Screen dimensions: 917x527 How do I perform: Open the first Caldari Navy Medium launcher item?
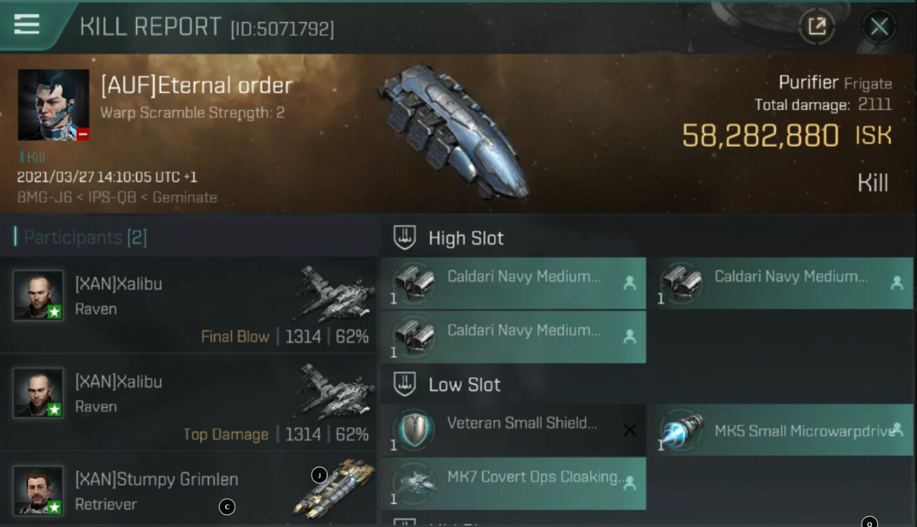coord(513,283)
